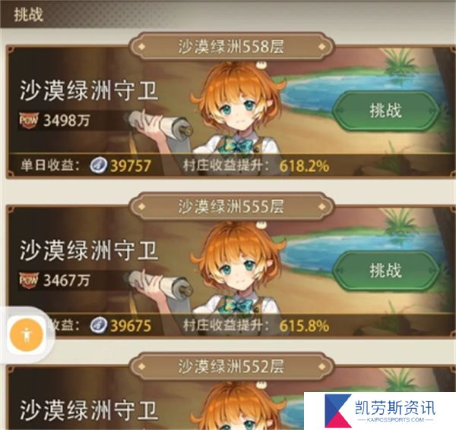Image resolution: width=456 pixels, height=430 pixels.
Task: Tap the guard character portrait on 555层
Action: click(237, 268)
